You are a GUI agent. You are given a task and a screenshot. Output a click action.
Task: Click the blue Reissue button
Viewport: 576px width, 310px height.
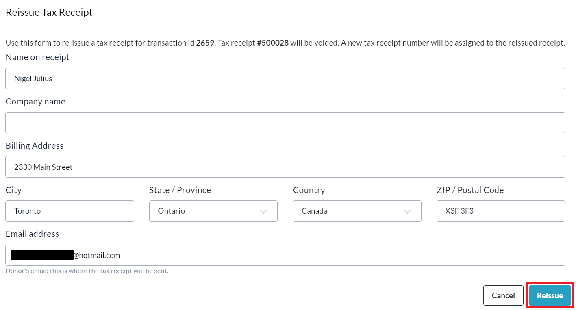tap(550, 295)
